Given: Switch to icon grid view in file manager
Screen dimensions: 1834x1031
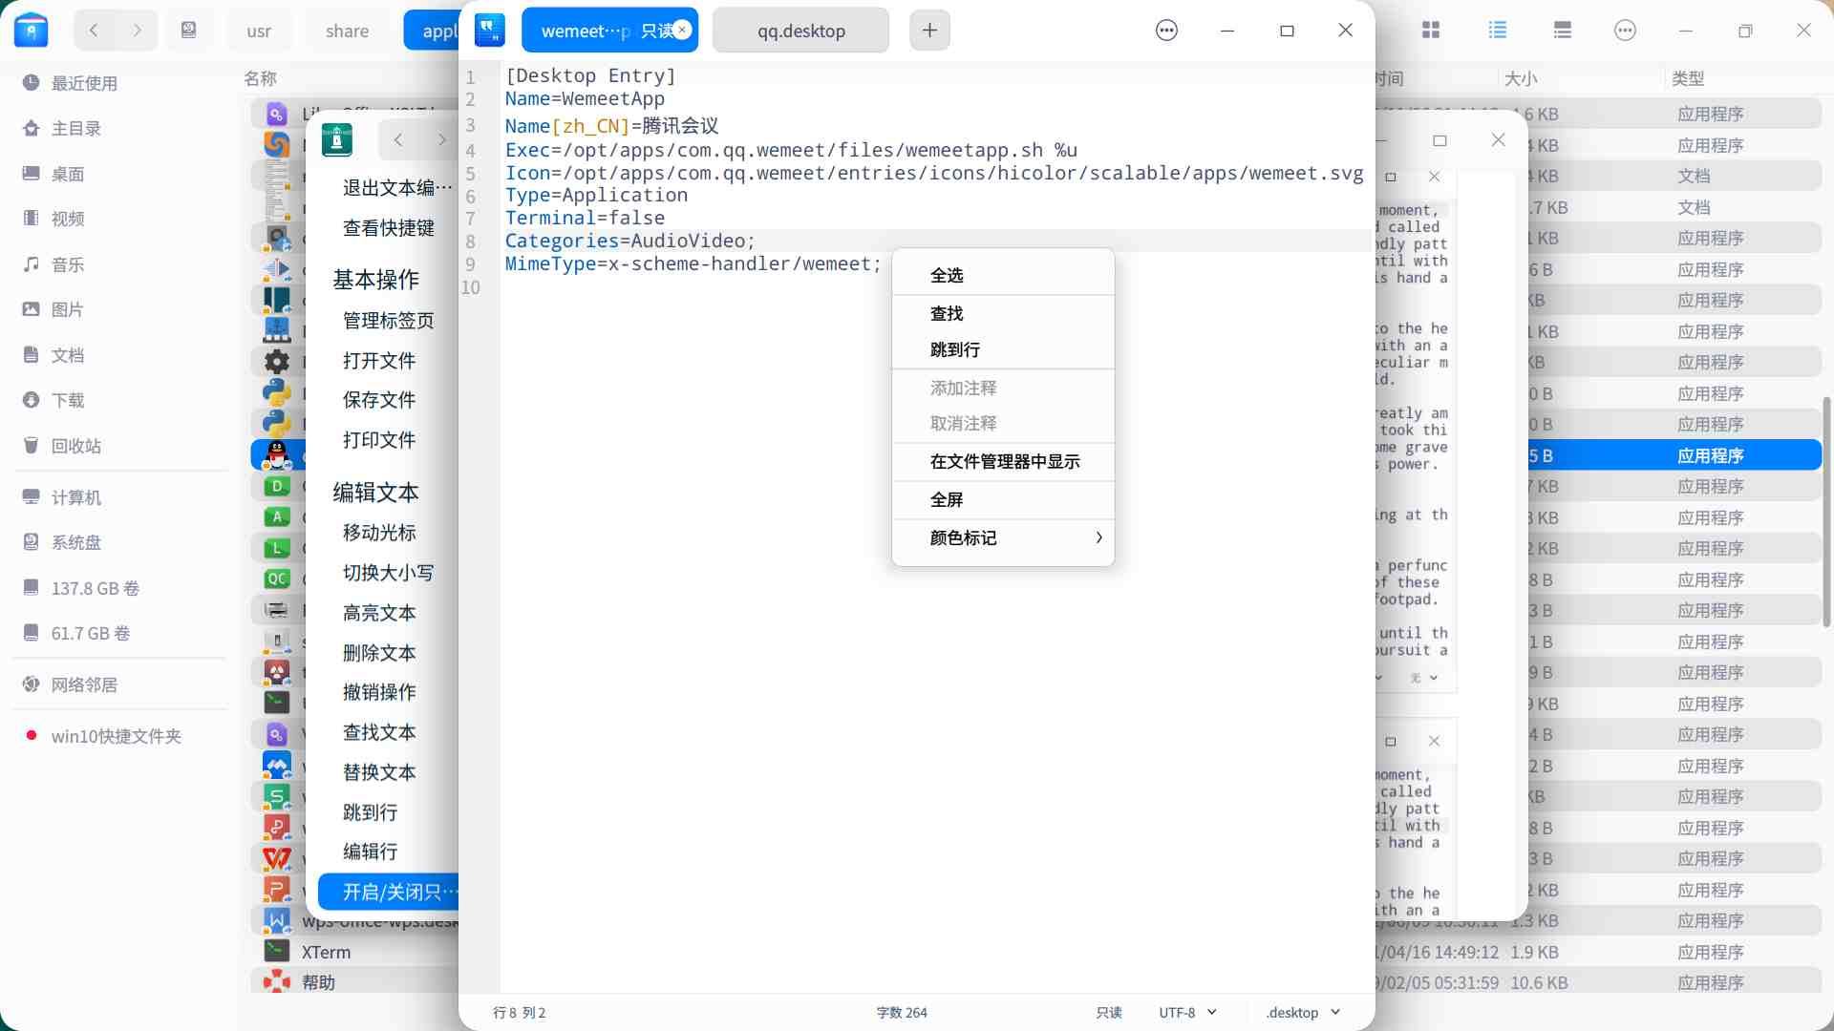Looking at the screenshot, I should 1431,31.
